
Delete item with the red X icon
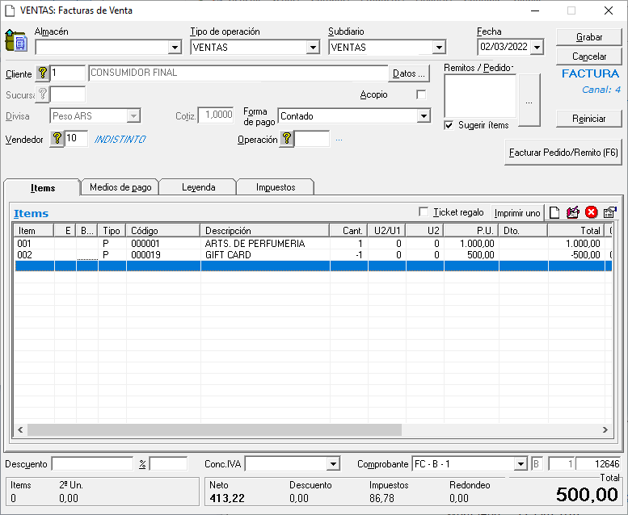tap(591, 212)
